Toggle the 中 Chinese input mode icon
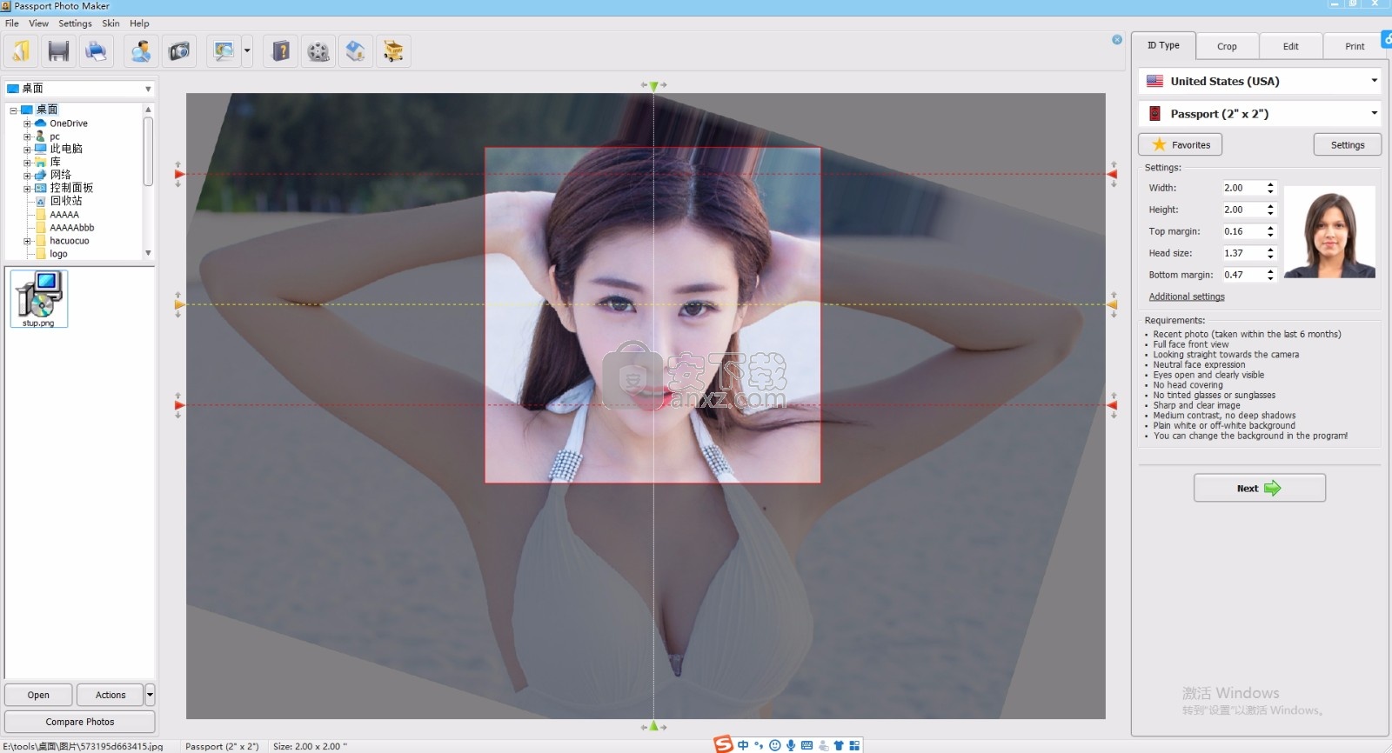This screenshot has height=753, width=1392. 743,745
